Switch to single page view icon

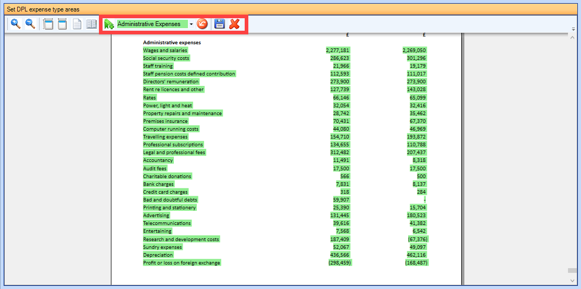tap(77, 24)
